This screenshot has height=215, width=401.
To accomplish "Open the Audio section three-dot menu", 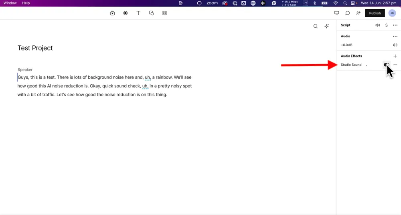I will [x=395, y=36].
